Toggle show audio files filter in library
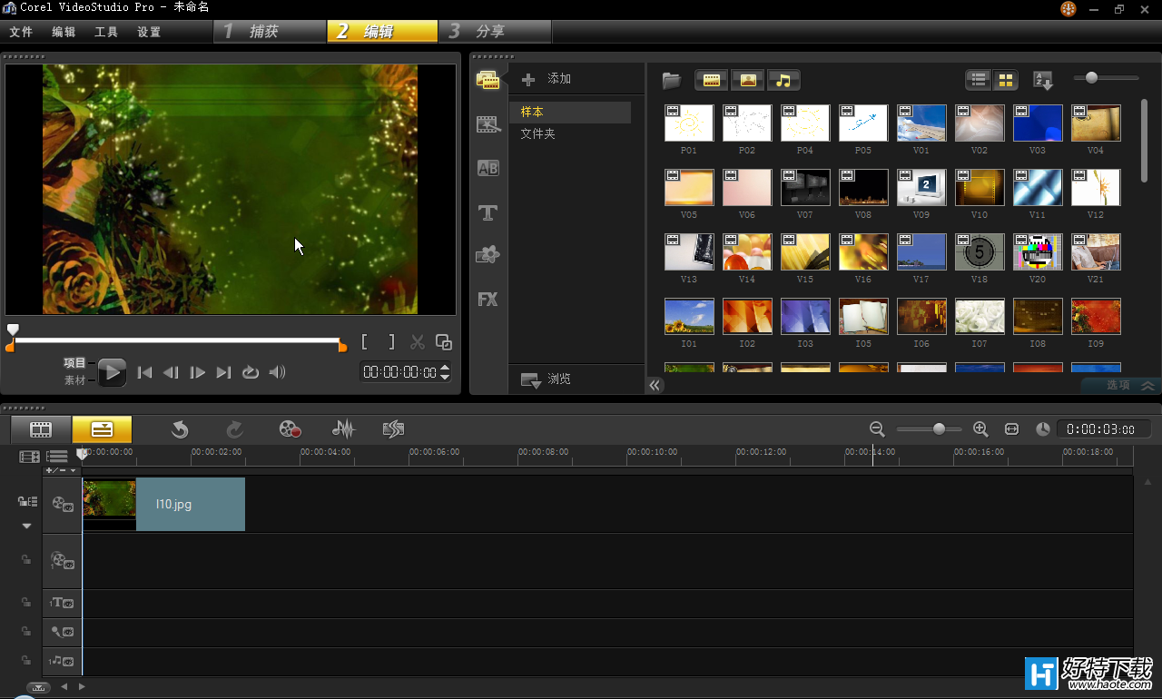 pyautogui.click(x=783, y=81)
